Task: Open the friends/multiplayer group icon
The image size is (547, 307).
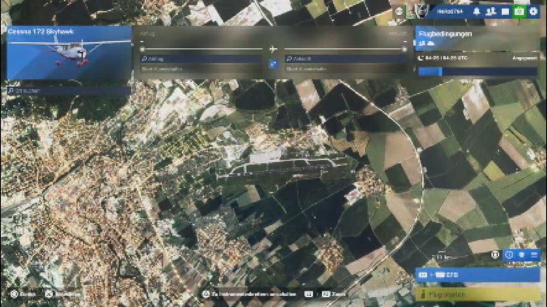Action: point(491,12)
